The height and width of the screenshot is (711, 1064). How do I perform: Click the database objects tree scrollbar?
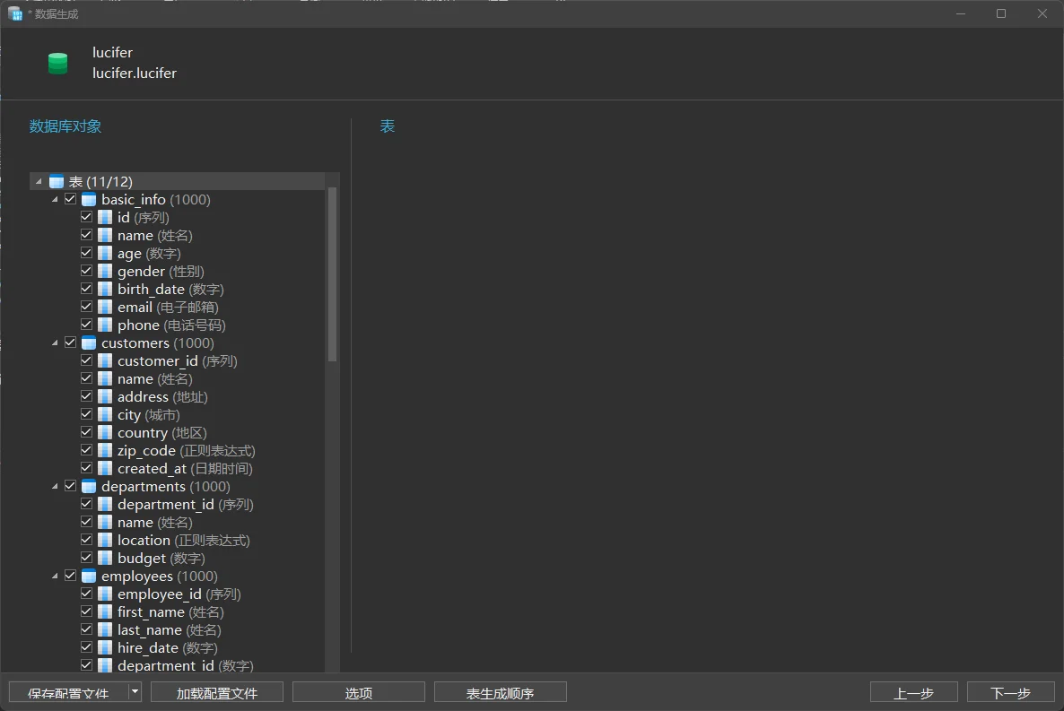[x=333, y=273]
